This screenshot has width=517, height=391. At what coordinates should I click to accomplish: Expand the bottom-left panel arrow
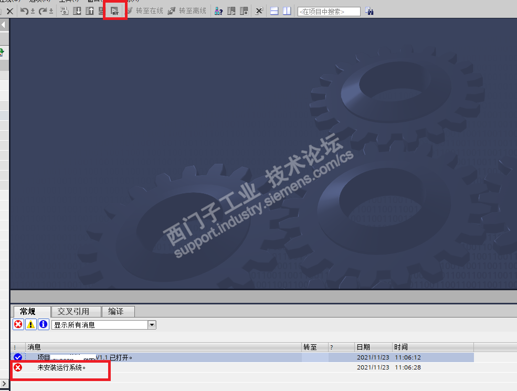pyautogui.click(x=4, y=384)
